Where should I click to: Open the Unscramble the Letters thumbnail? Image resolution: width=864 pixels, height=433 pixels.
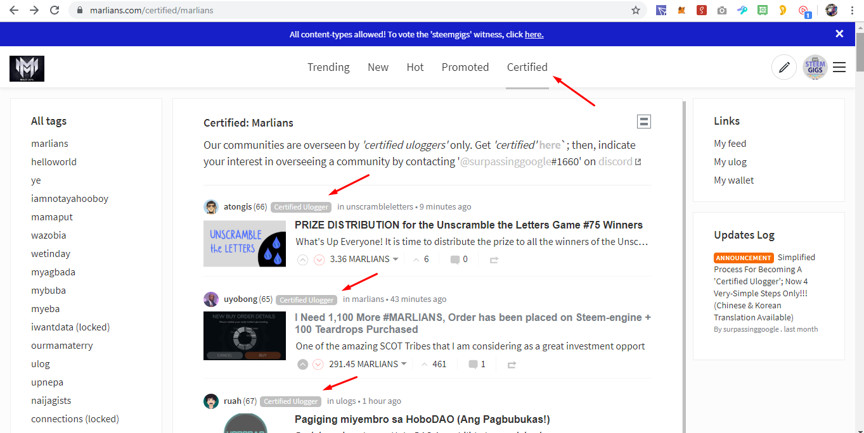tap(245, 243)
